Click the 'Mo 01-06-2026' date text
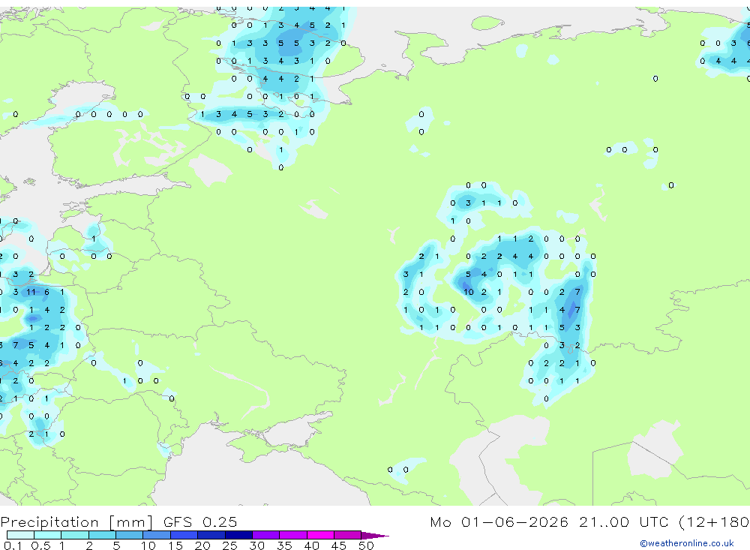 pyautogui.click(x=499, y=521)
